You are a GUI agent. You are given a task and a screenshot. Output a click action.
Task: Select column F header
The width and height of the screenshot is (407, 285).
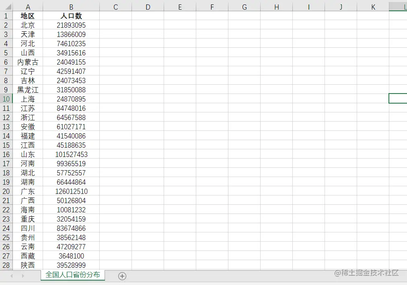pyautogui.click(x=212, y=7)
